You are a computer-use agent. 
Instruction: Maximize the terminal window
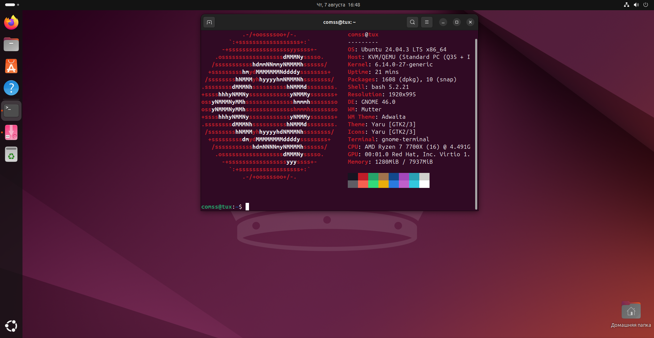(x=457, y=22)
